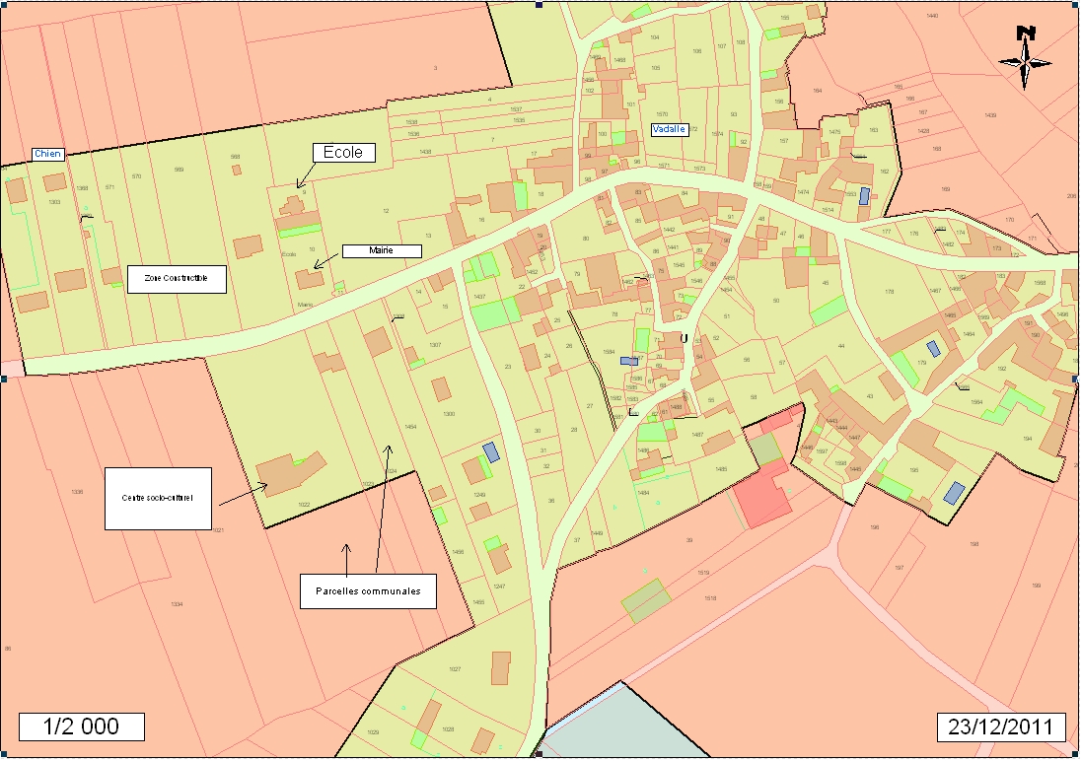Click the blue Chien place label
This screenshot has width=1082, height=761.
tap(47, 154)
